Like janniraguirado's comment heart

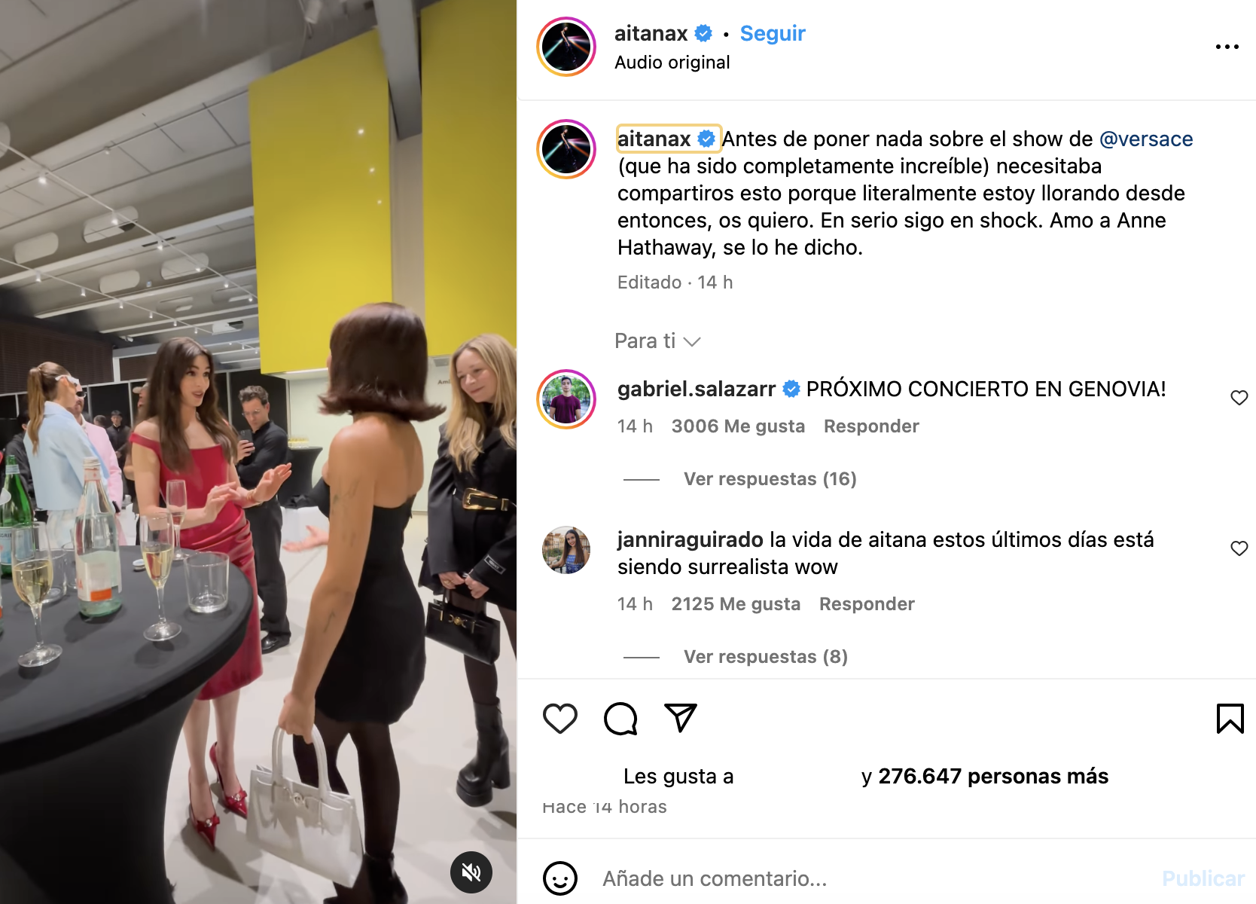click(1239, 548)
